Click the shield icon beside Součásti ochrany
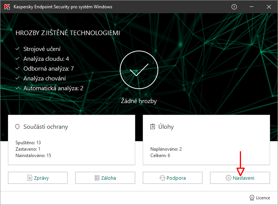Viewport: 278px width, 205px height. [17, 126]
